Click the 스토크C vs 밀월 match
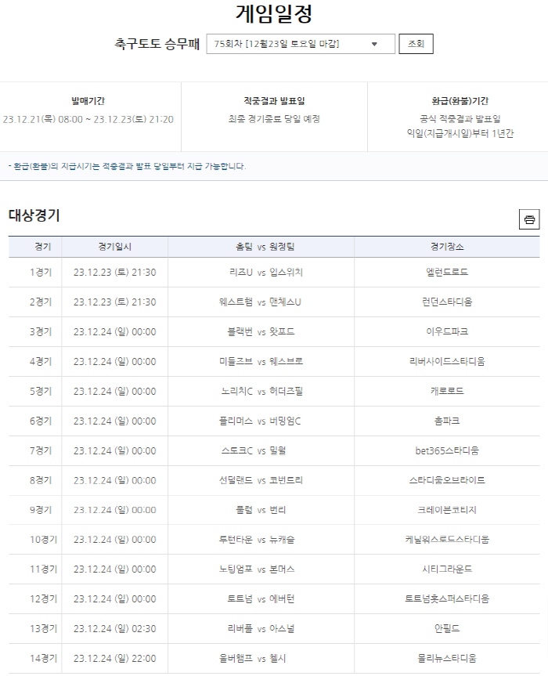 (254, 451)
